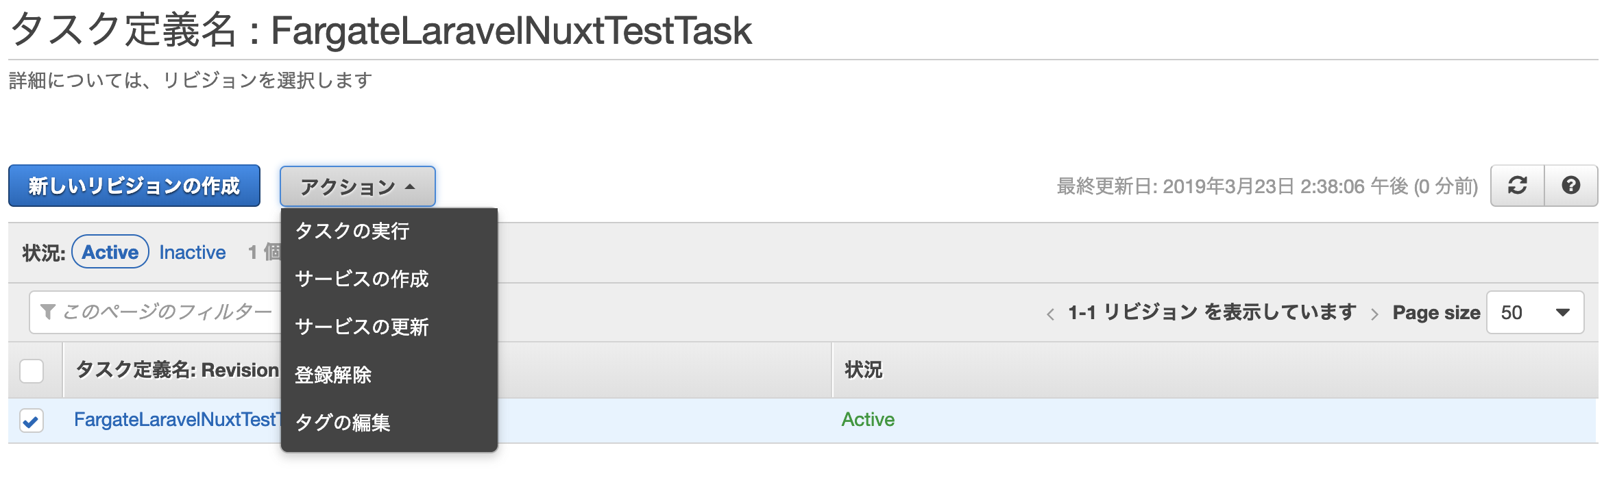This screenshot has height=489, width=1615.
Task: Open the Page size 50 dropdown
Action: pyautogui.click(x=1534, y=313)
